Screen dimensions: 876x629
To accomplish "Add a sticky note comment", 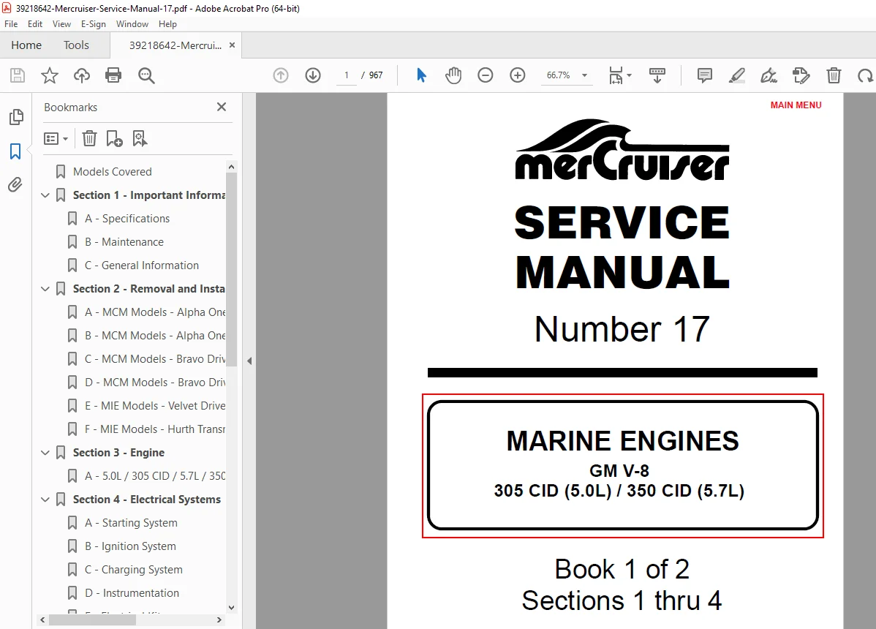I will 704,75.
